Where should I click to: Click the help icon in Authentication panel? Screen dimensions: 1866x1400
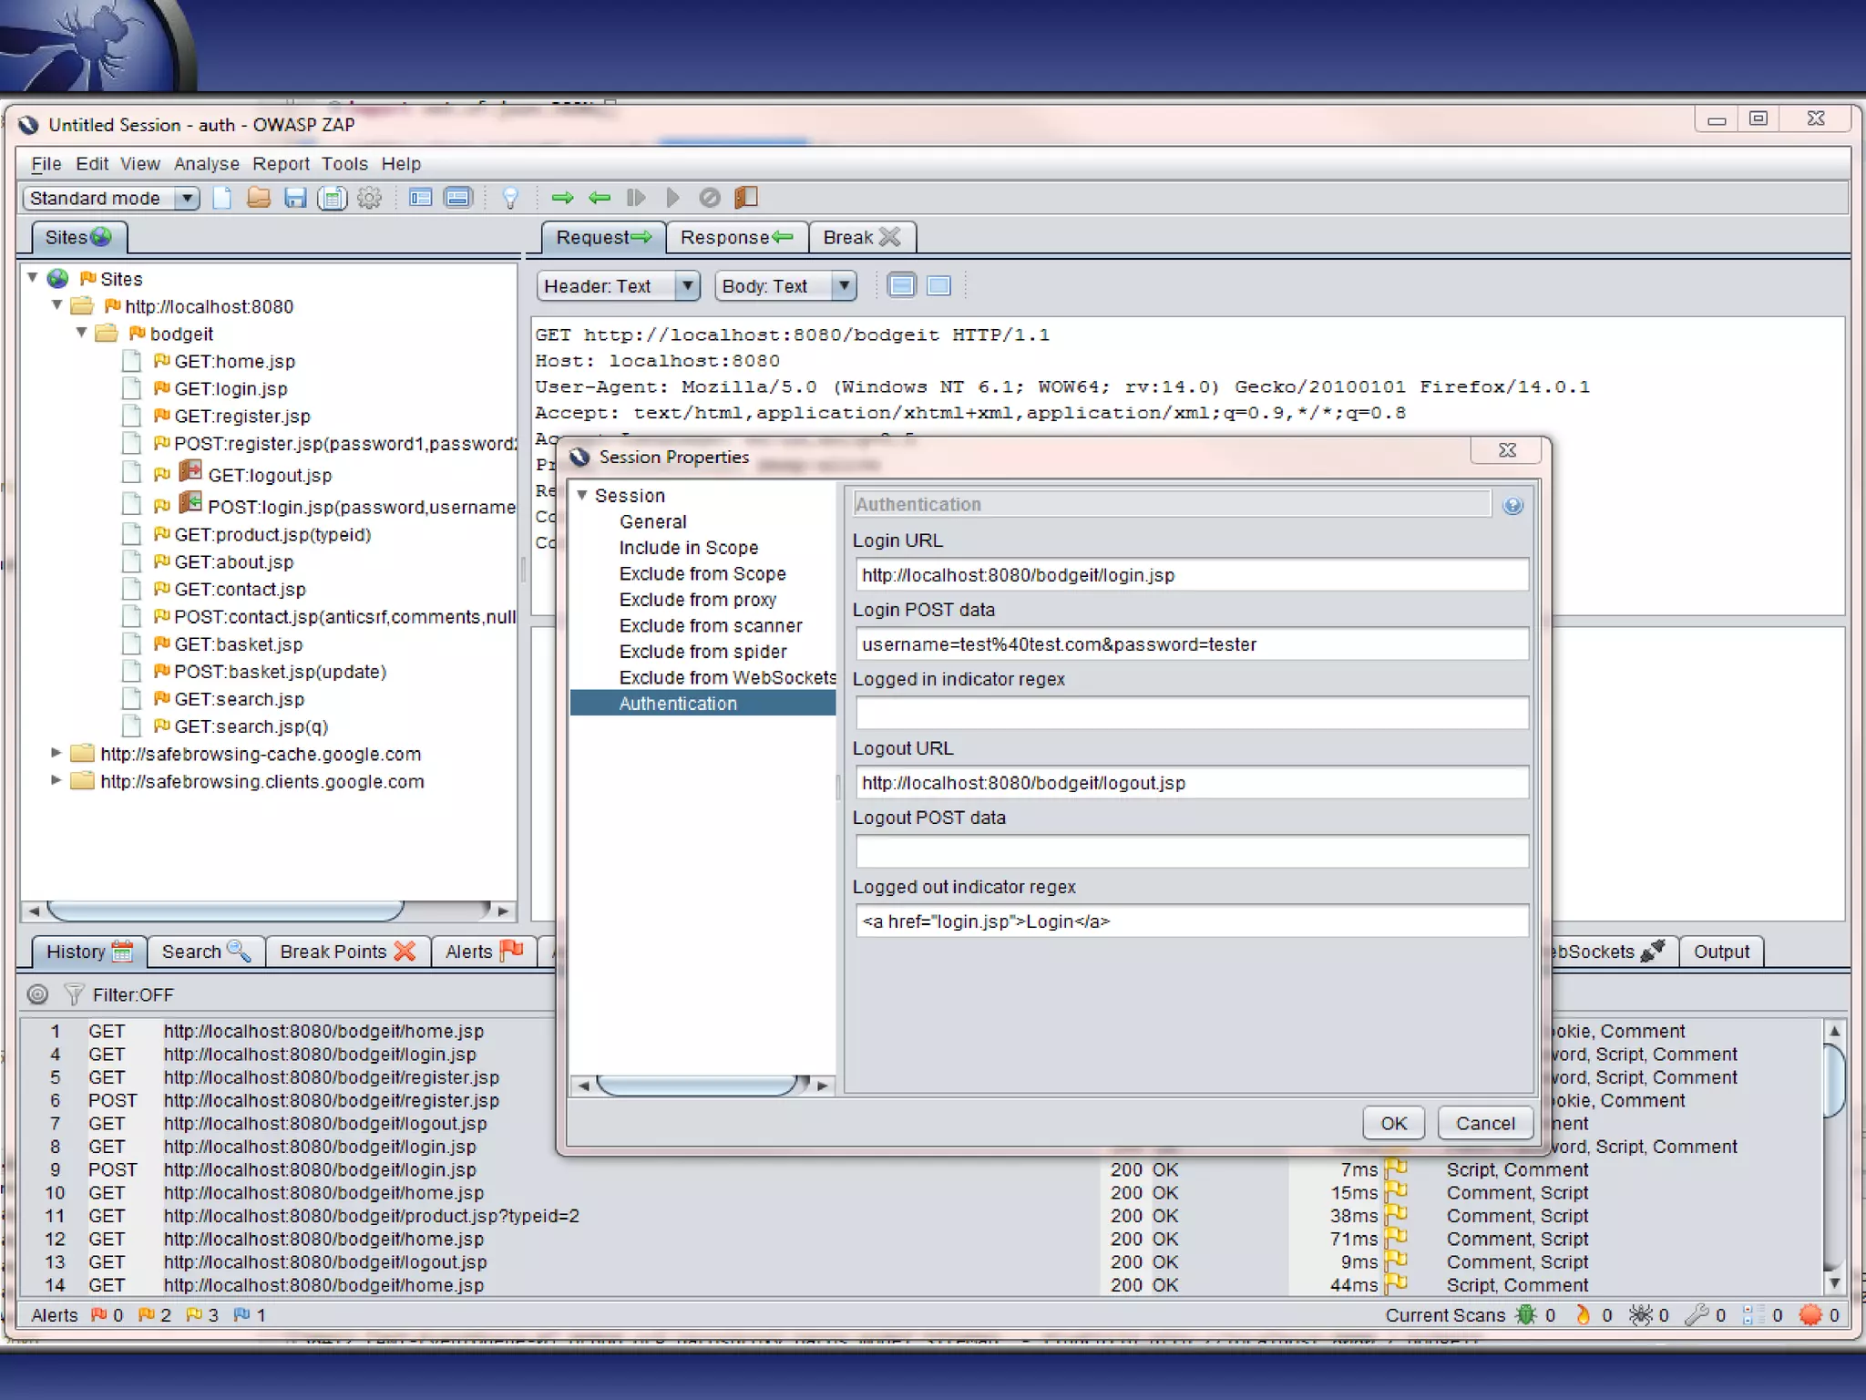pyautogui.click(x=1512, y=506)
